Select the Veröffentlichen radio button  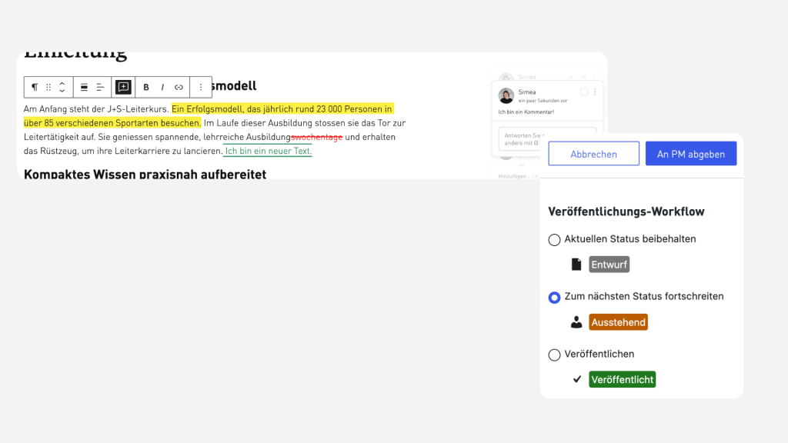click(554, 355)
